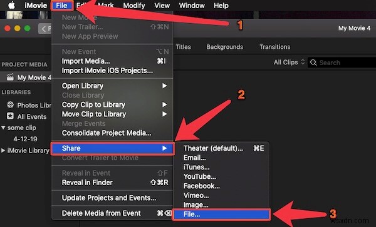Open the All Clips filter dropdown

coord(289,63)
